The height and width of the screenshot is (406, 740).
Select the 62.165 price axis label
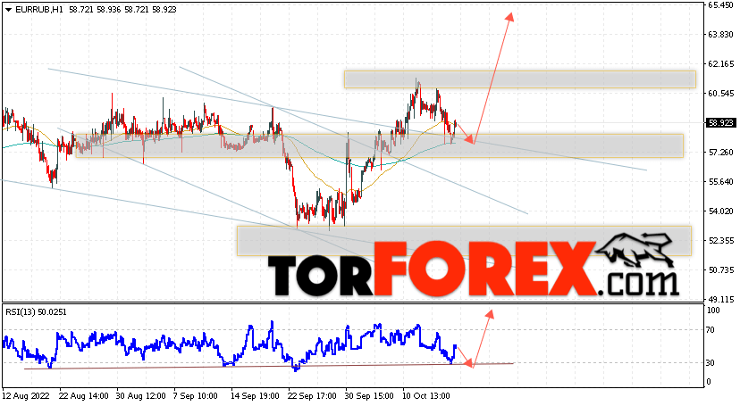720,64
